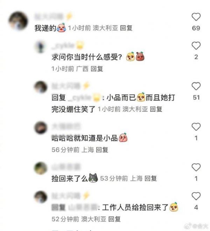210x231 pixels.
Task: Tap the cat emoji after '捡回来了么'
Action: pos(93,178)
